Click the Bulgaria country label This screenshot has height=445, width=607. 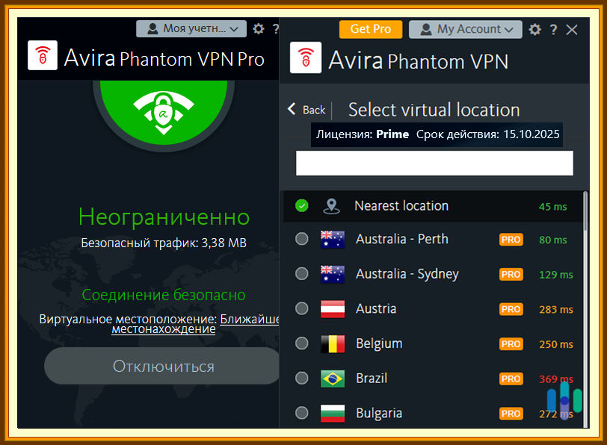(379, 414)
